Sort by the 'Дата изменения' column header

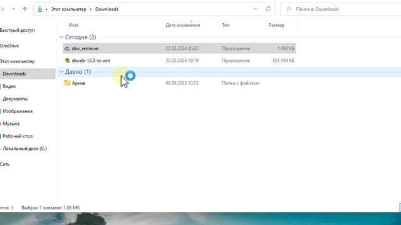182,25
